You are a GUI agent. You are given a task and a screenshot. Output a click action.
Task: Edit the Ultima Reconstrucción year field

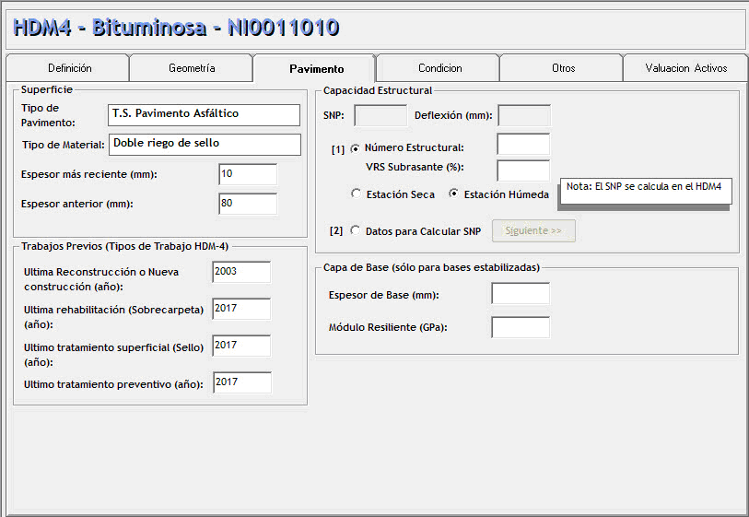[240, 273]
